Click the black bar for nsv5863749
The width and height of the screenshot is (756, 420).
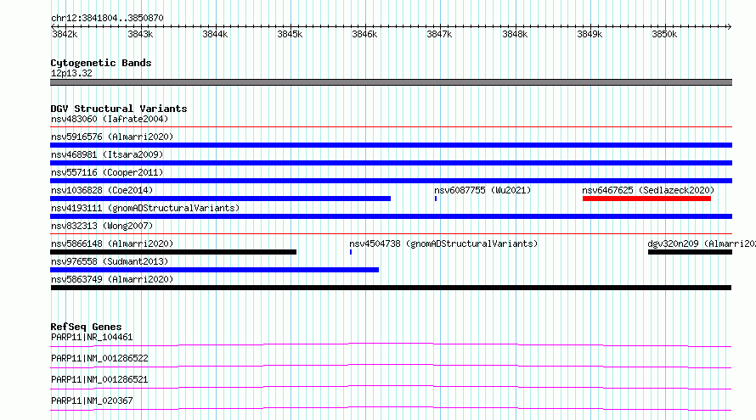[391, 288]
